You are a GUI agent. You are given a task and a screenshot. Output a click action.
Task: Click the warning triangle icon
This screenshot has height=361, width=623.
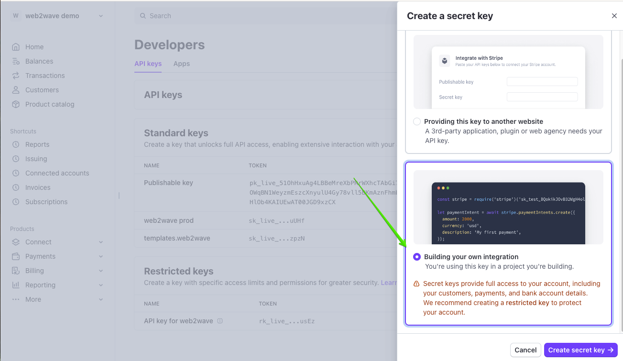(x=416, y=284)
